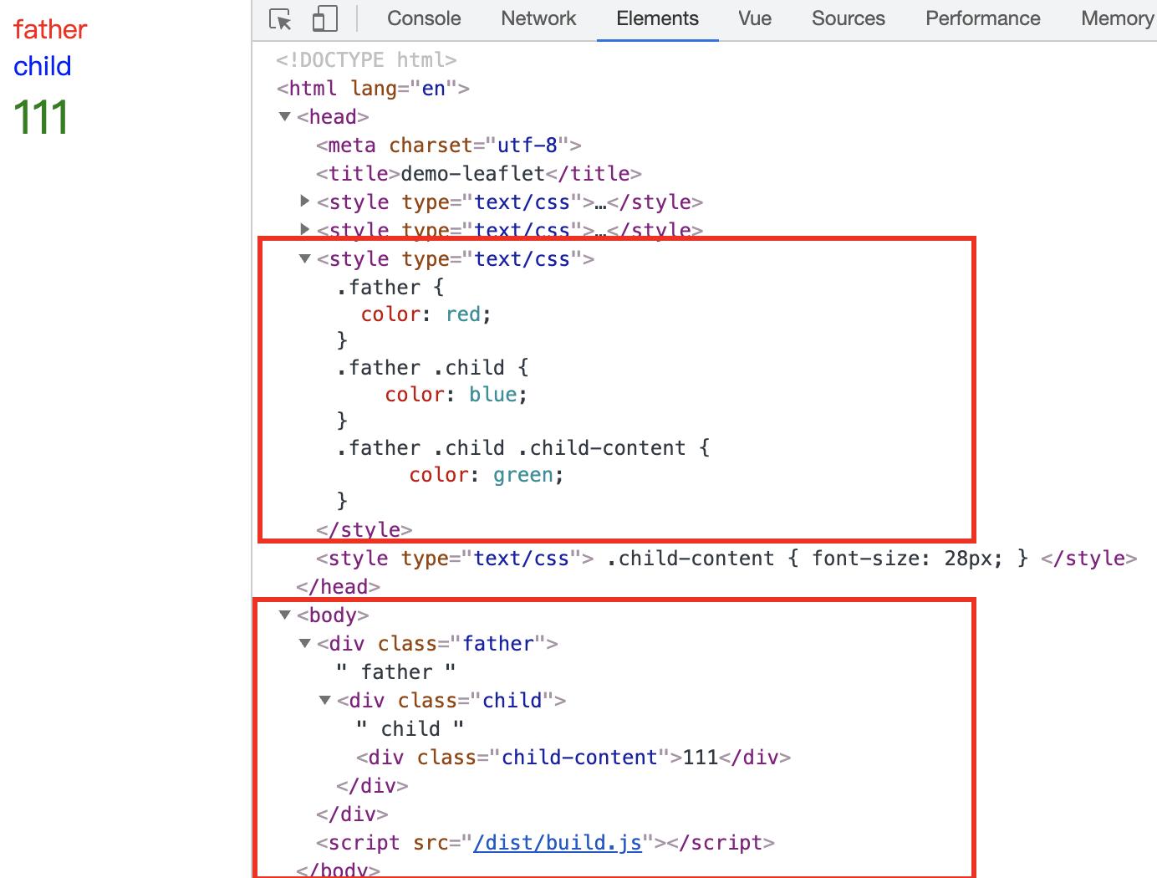Switch to the Sources tab
Screen dimensions: 1157x878
[x=848, y=18]
